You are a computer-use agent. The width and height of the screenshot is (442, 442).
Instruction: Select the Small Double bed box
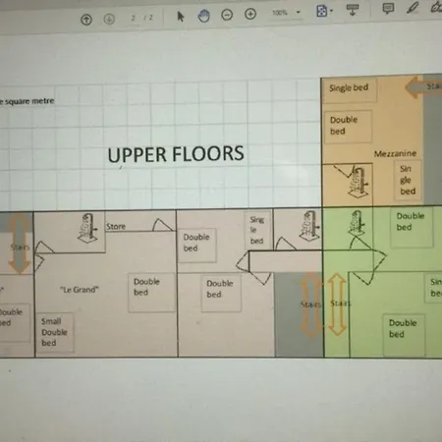pyautogui.click(x=55, y=332)
